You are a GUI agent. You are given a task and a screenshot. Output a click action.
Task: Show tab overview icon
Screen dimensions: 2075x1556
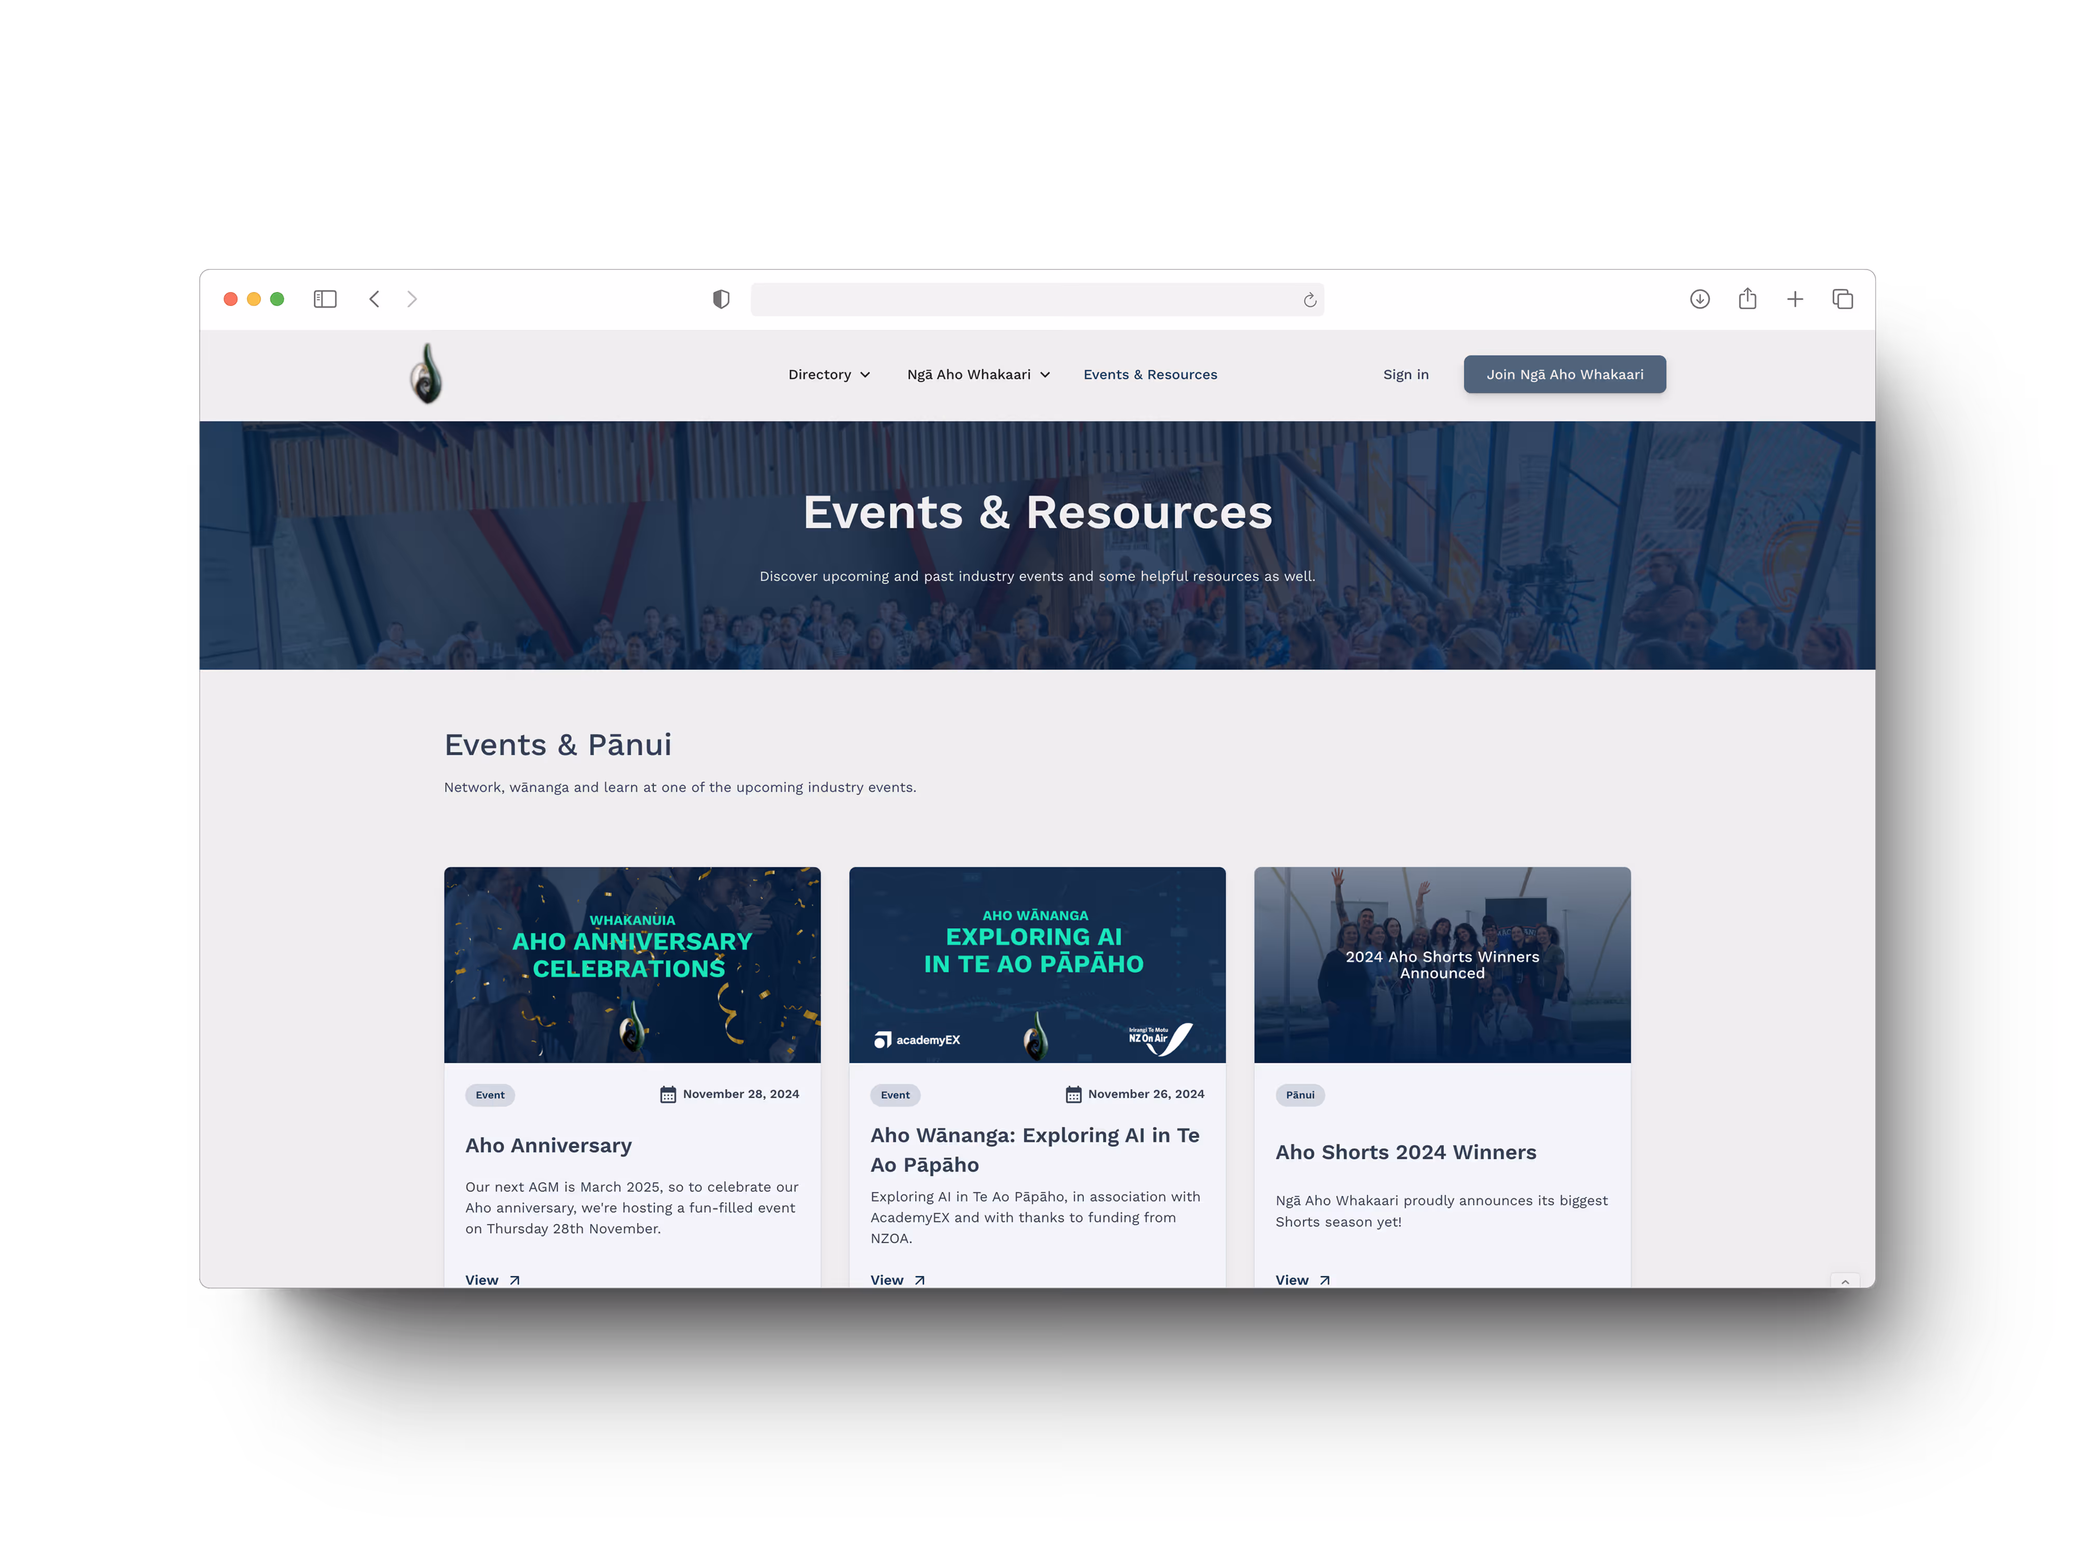[1843, 299]
